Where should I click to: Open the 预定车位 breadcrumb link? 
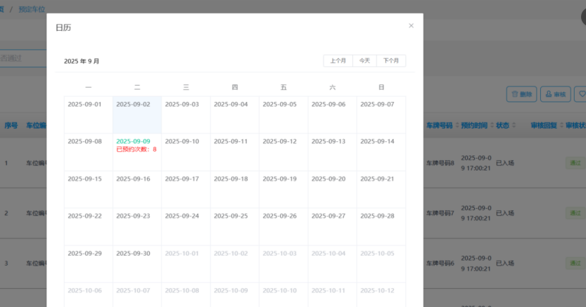click(x=32, y=9)
